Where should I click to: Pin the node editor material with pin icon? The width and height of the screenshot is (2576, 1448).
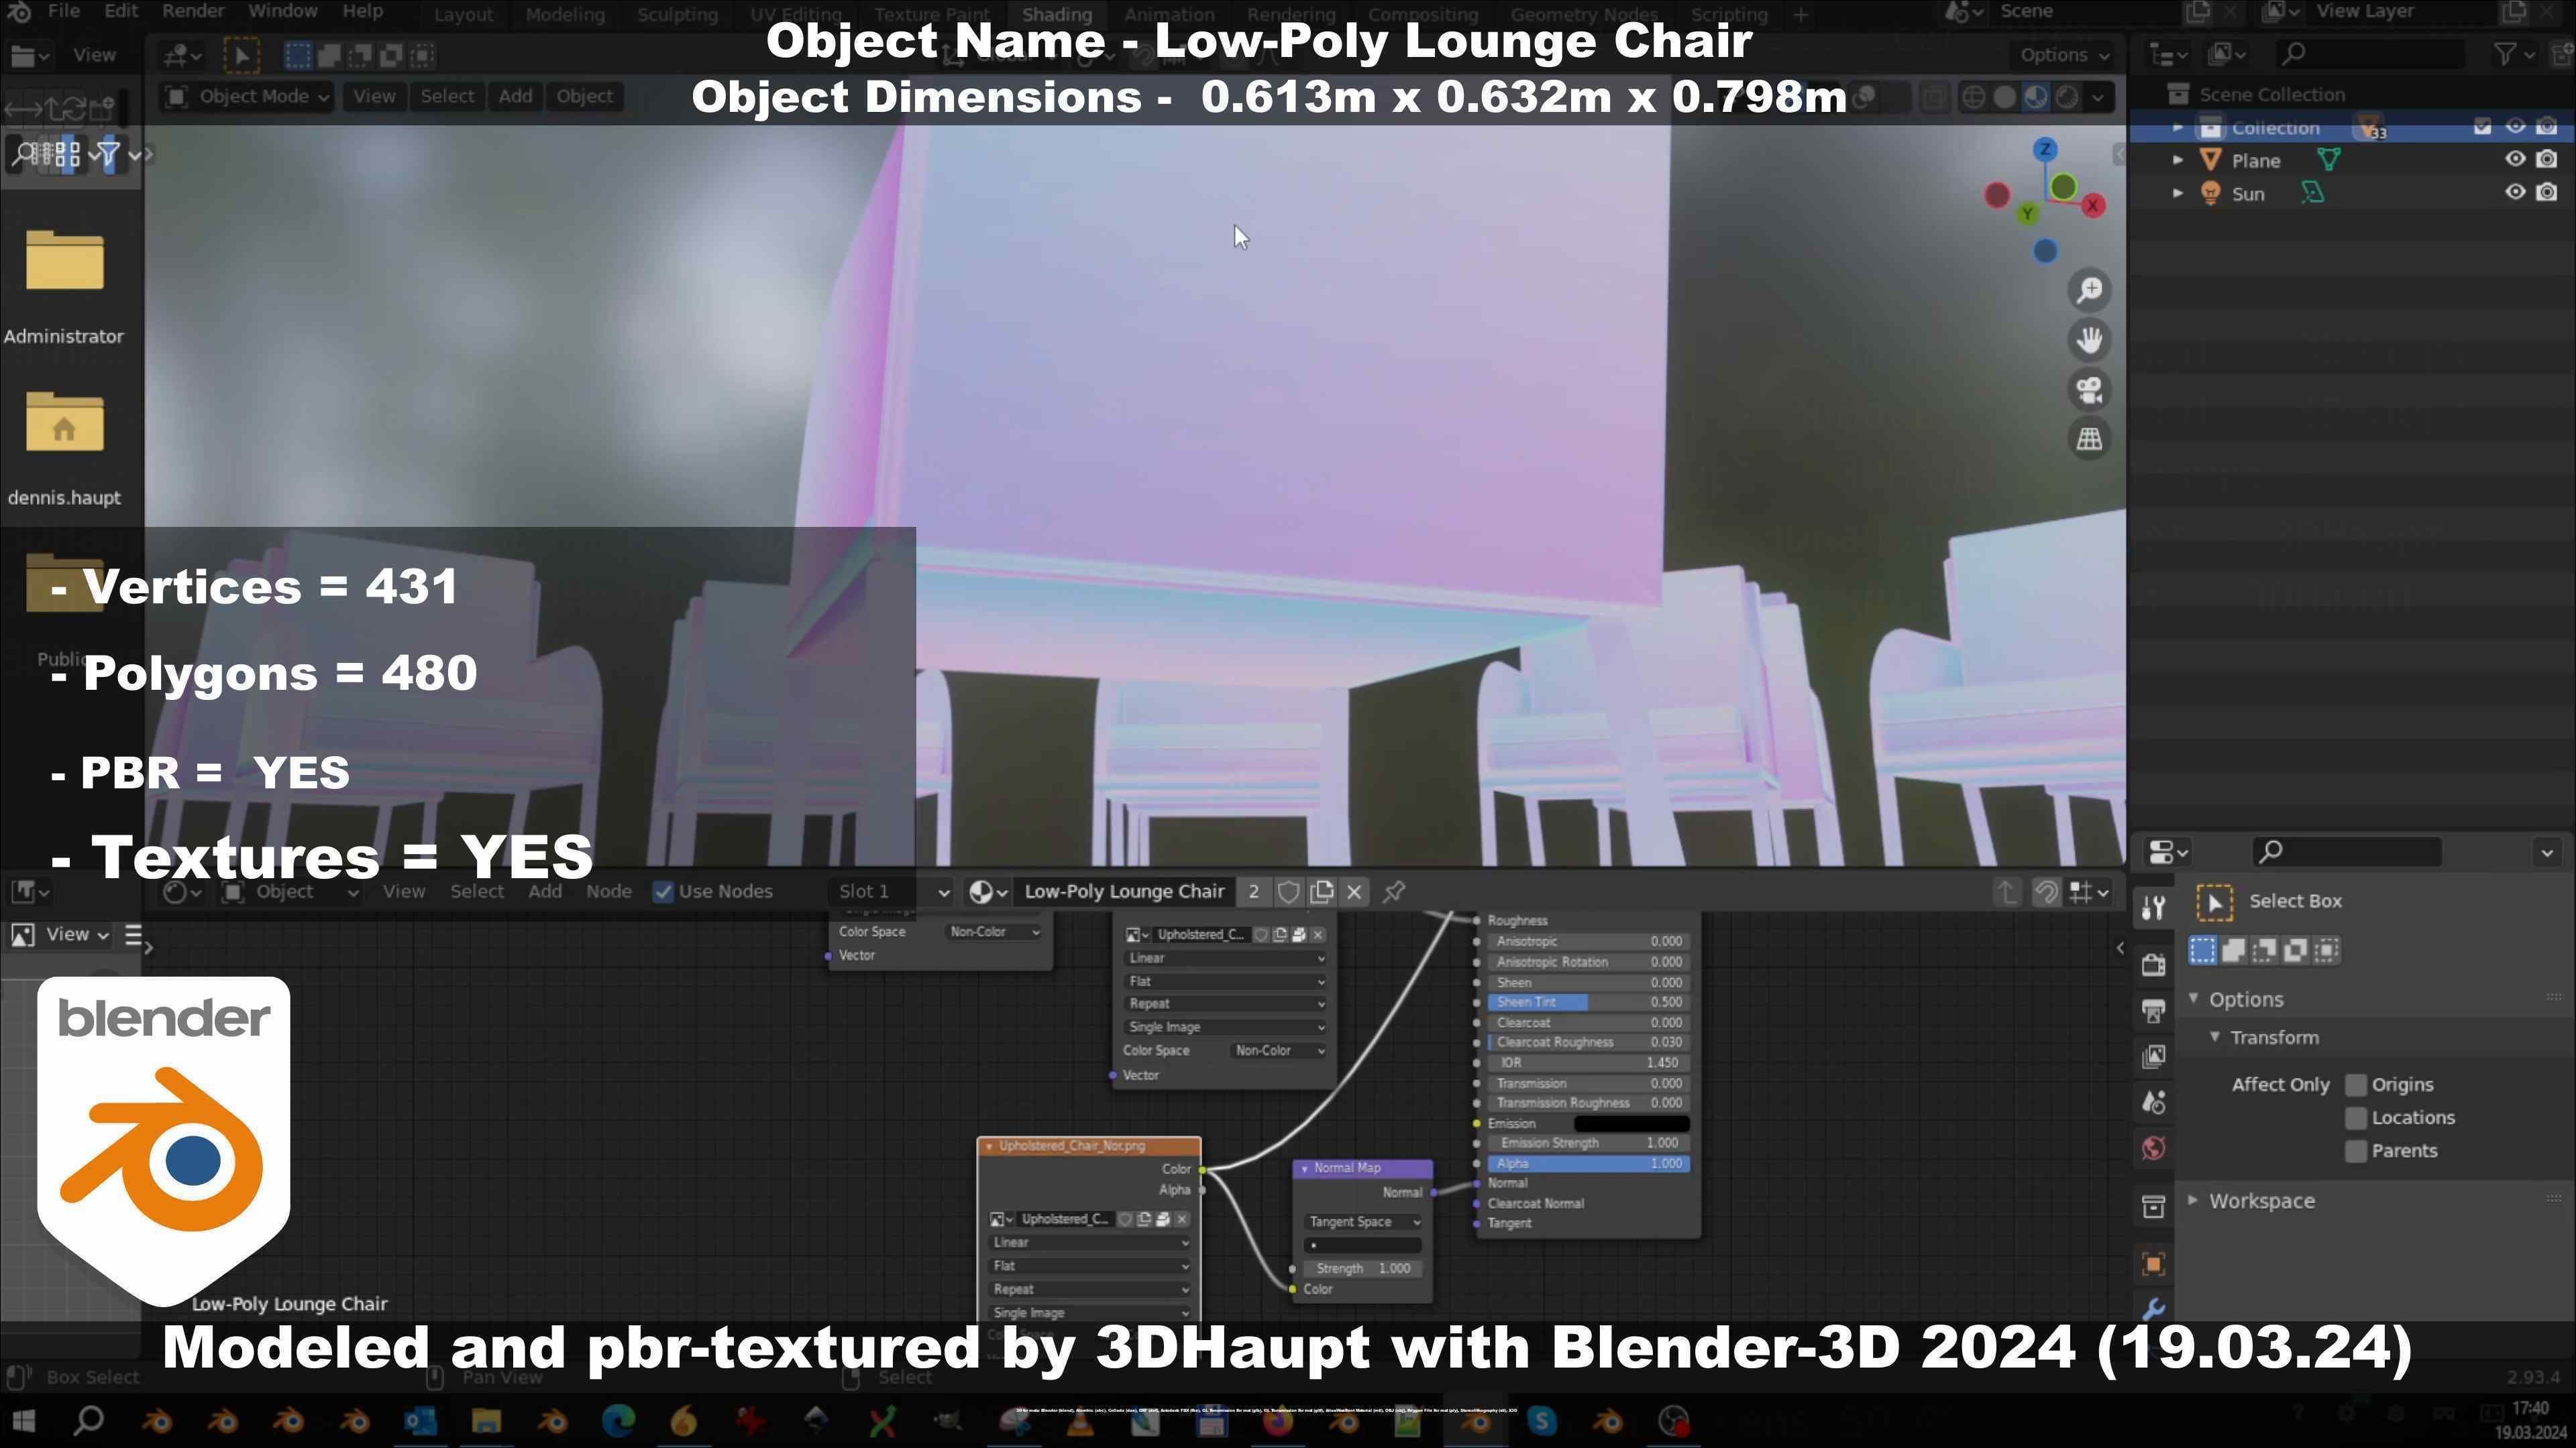1393,892
